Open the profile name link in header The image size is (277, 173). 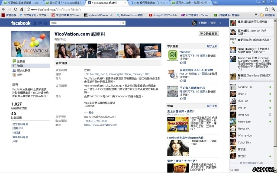202,23
